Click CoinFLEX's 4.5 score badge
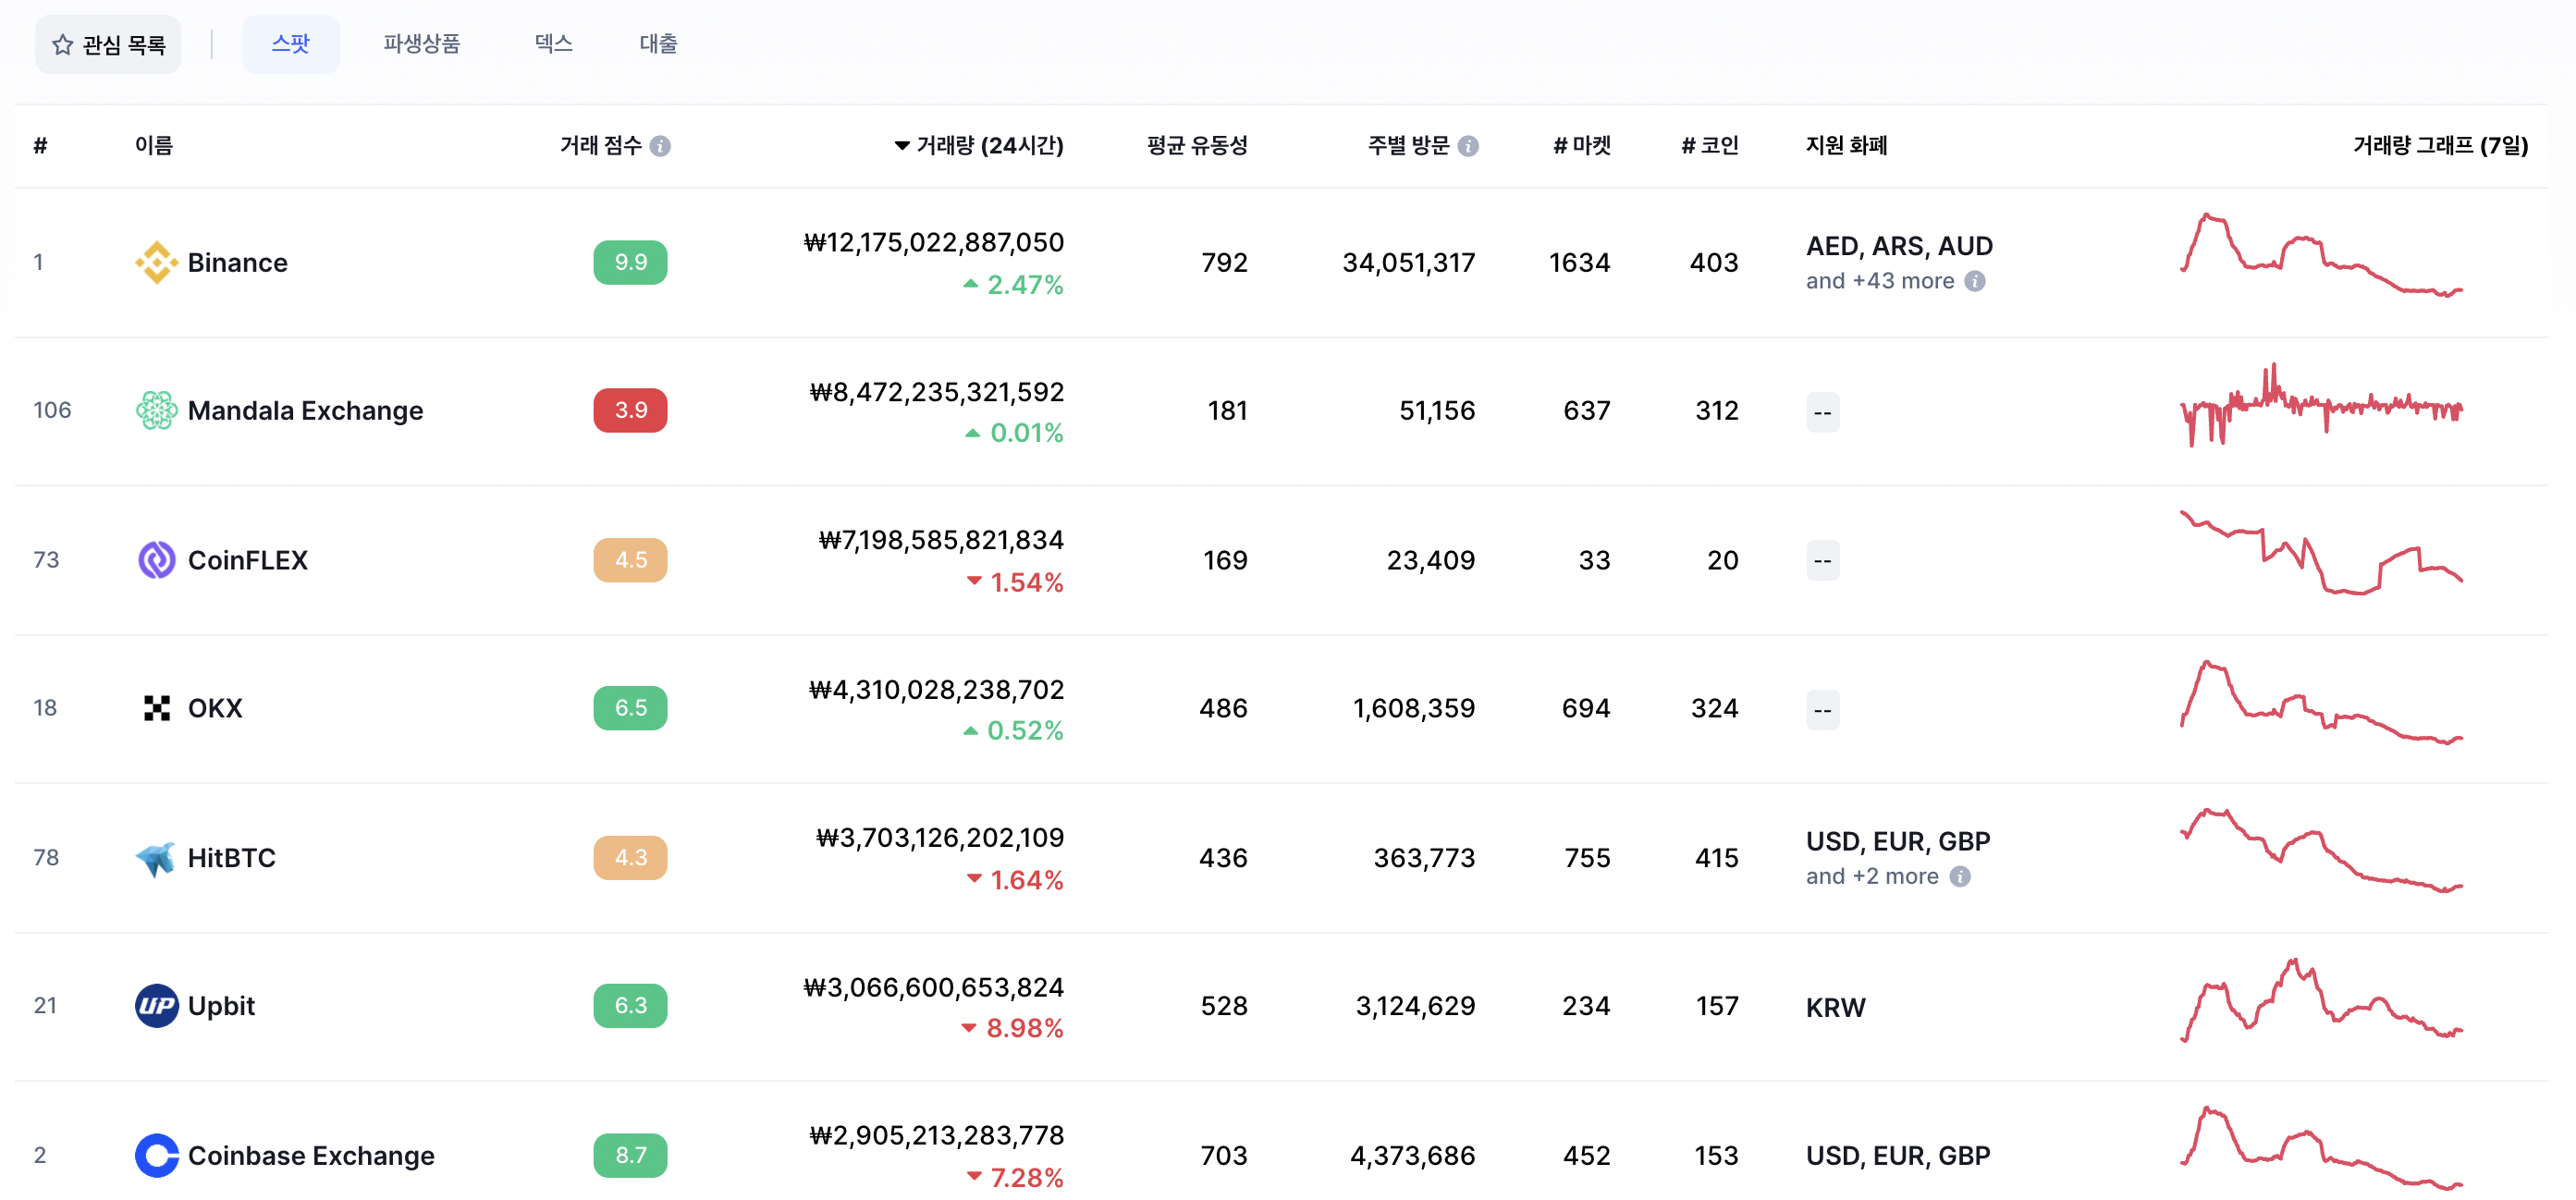2576x1200 pixels. [631, 560]
